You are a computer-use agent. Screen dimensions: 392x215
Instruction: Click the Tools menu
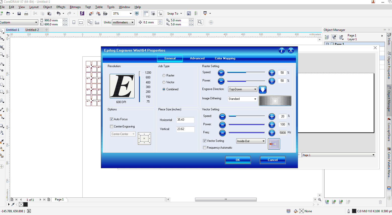pos(111,7)
